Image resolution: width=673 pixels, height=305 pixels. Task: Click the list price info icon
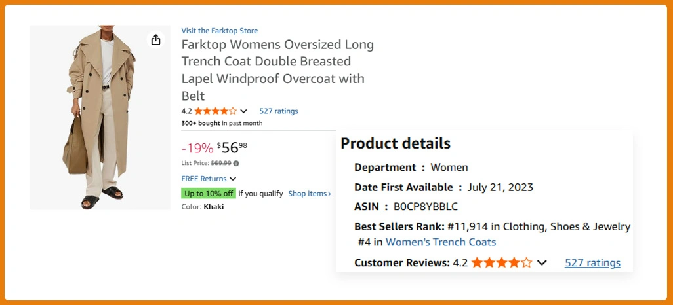pos(236,163)
